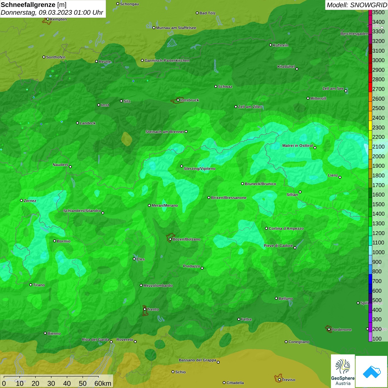The height and width of the screenshot is (388, 388).
Task: Click the Kempten city marker dot
Action: pos(48,19)
